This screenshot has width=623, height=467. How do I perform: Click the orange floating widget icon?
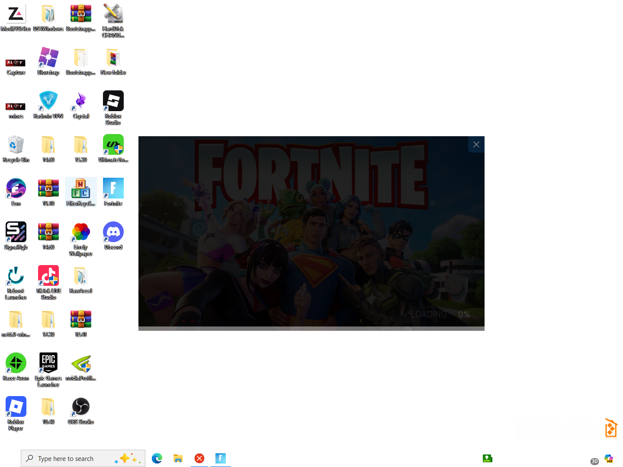pos(611,428)
